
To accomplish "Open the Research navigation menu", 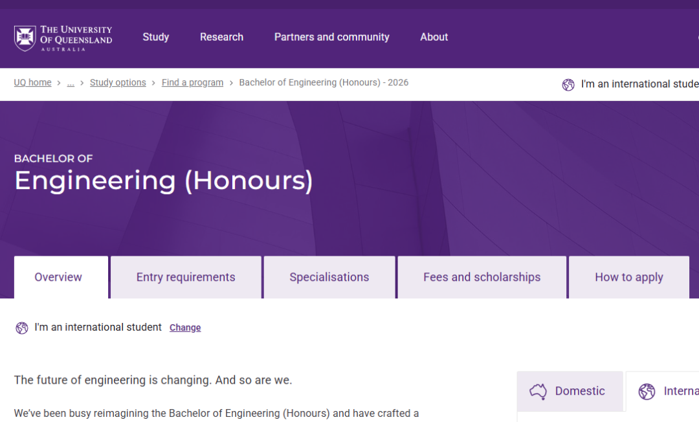I will 221,37.
